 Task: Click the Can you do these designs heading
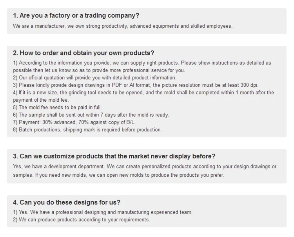[x=67, y=202]
